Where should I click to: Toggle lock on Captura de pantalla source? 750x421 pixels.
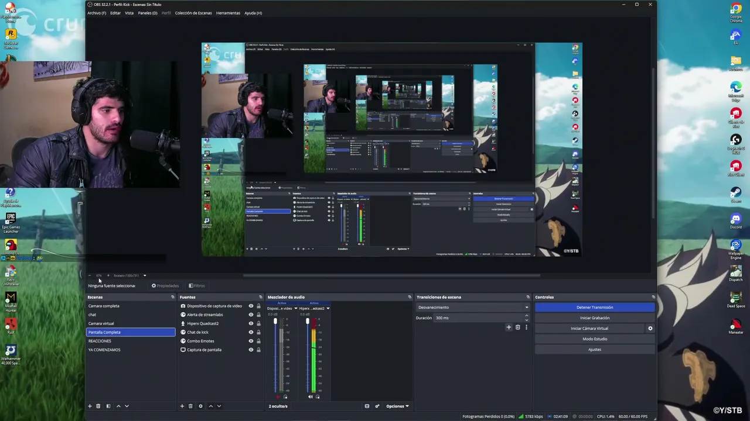tap(258, 350)
